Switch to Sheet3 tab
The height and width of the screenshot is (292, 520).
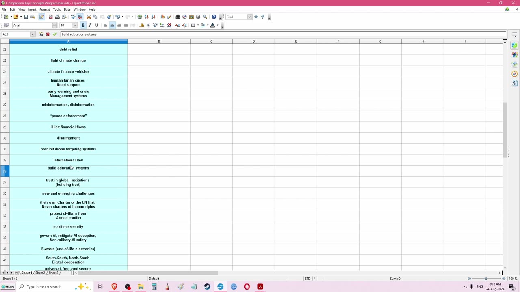[x=53, y=273]
